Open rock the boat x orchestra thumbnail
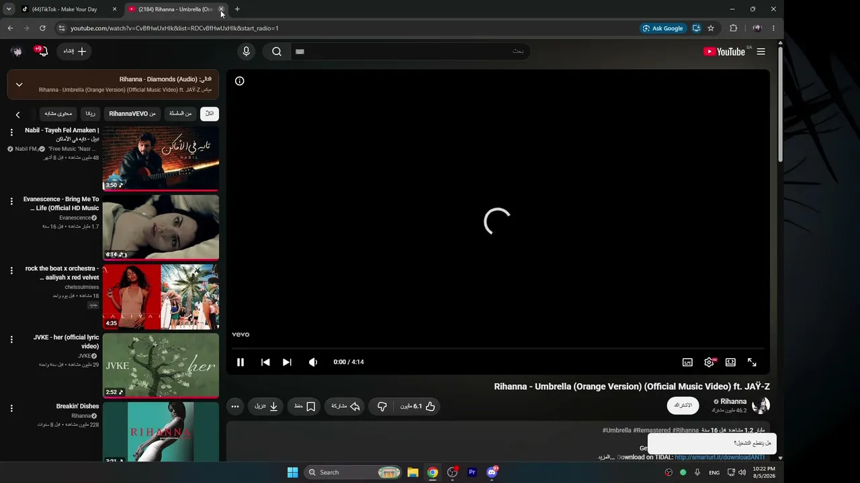 click(x=161, y=297)
